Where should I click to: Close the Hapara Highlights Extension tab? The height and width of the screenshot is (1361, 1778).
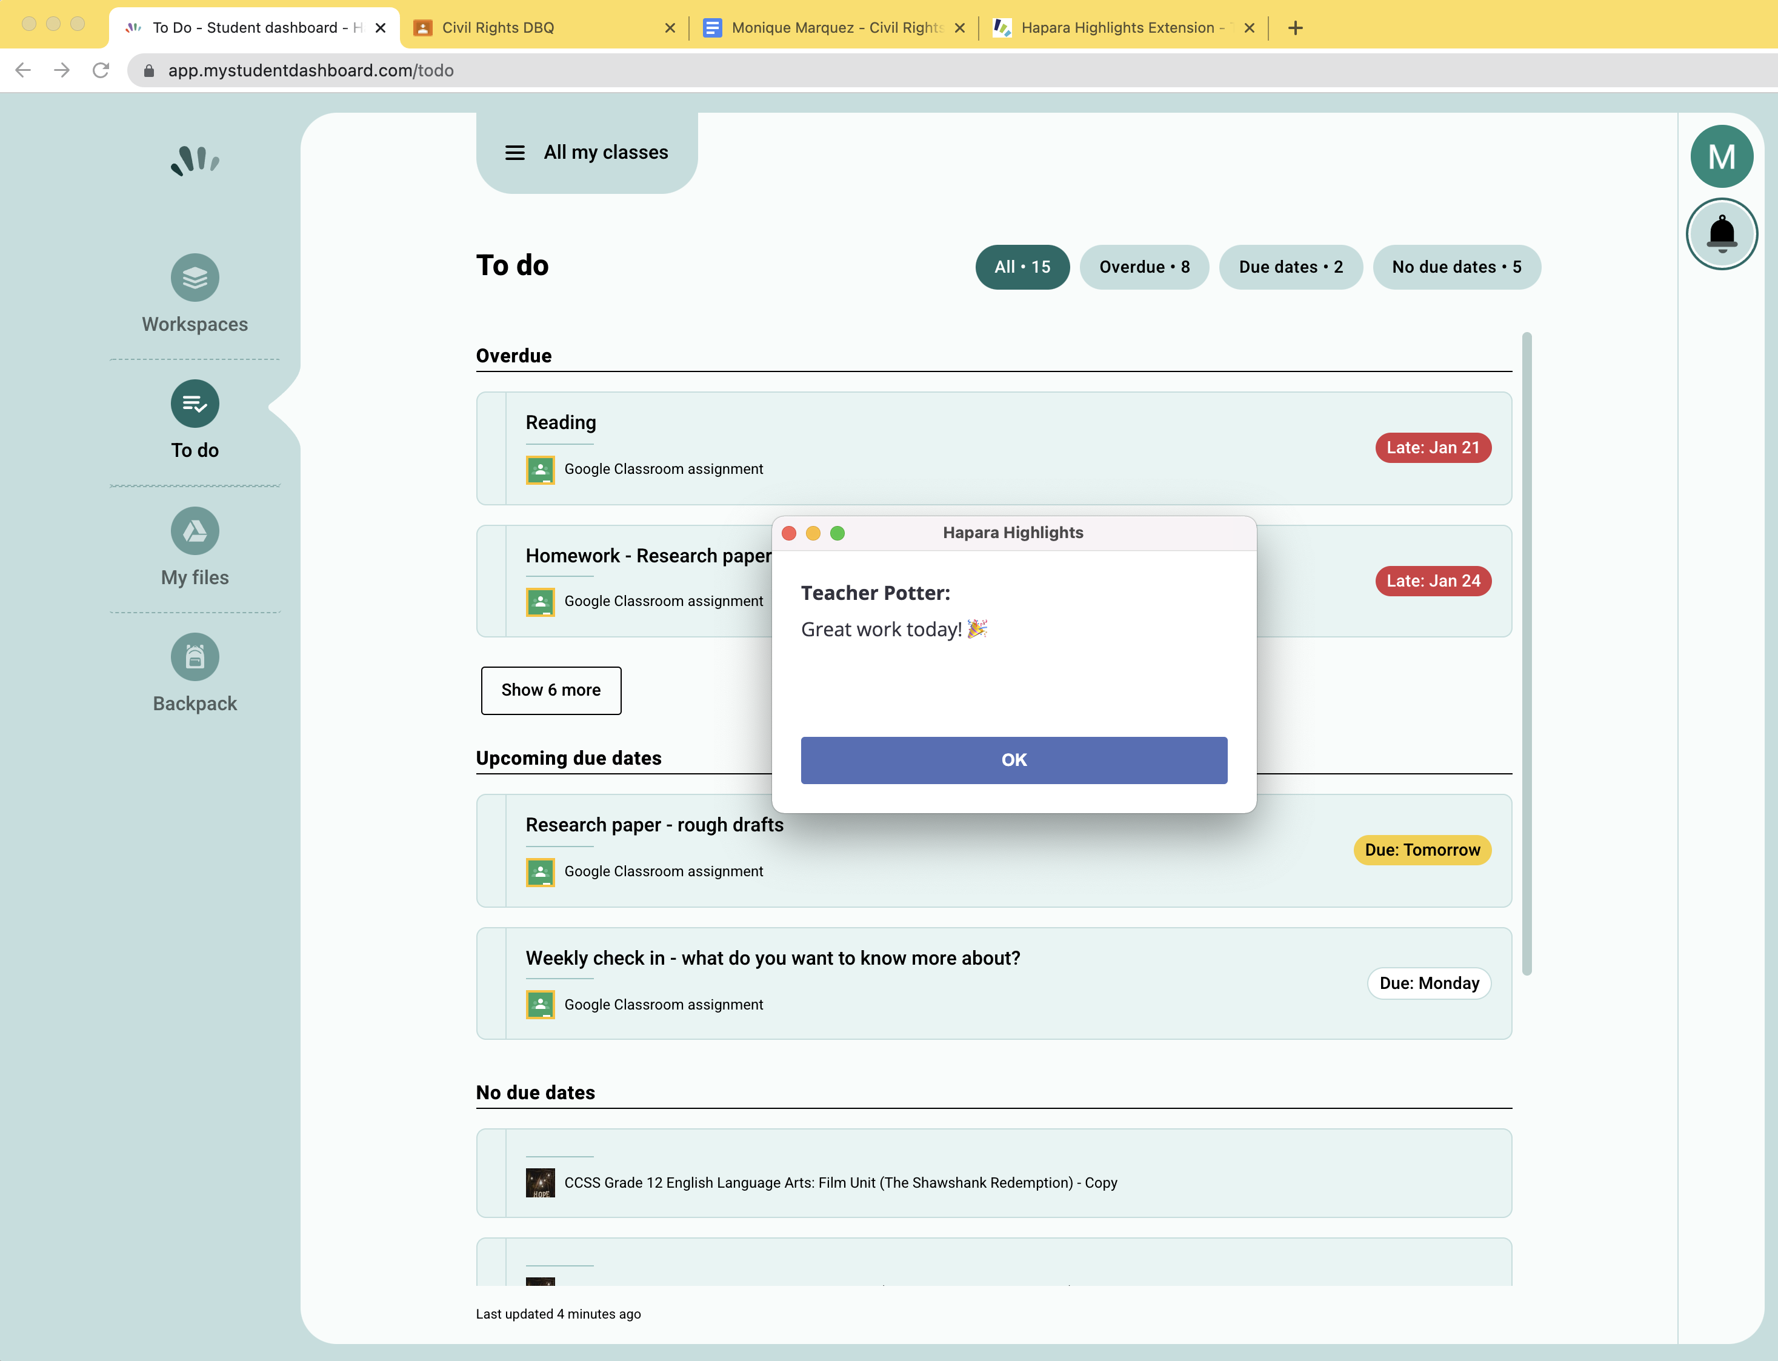(1249, 27)
